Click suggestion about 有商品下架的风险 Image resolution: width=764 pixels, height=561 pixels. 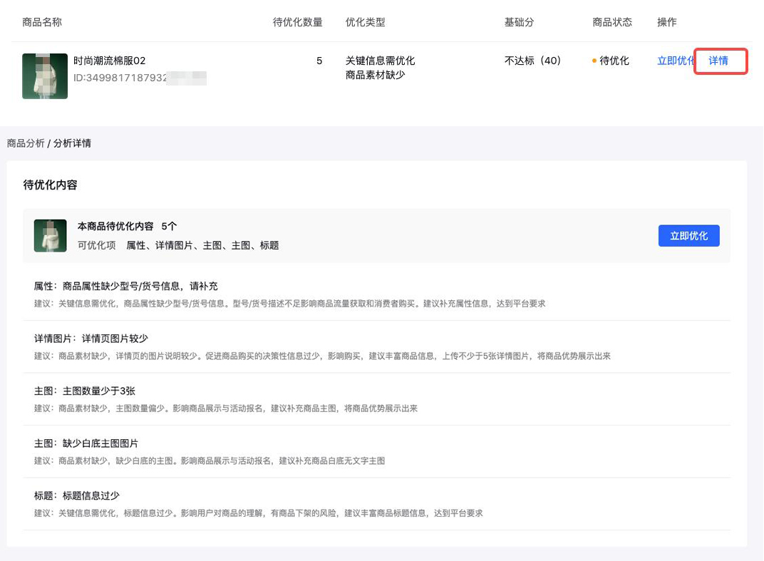258,513
